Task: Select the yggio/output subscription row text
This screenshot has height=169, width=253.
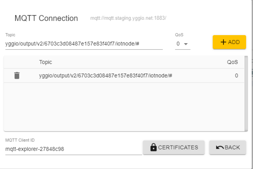Action: point(106,76)
